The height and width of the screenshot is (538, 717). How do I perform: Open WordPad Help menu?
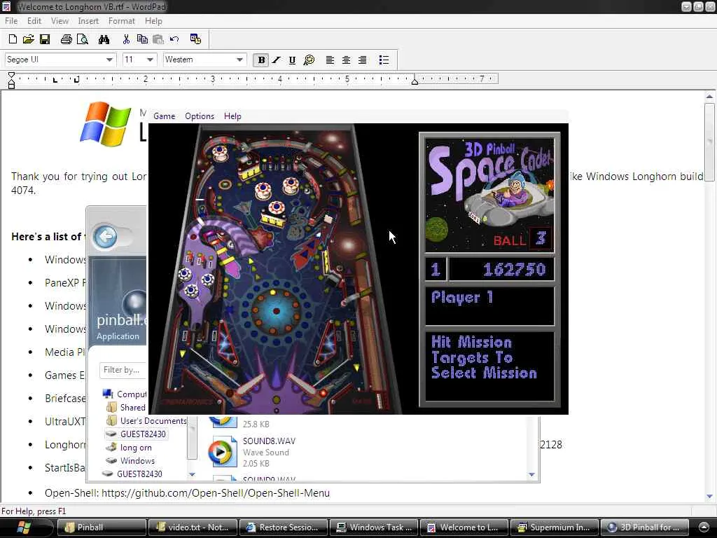tap(153, 21)
